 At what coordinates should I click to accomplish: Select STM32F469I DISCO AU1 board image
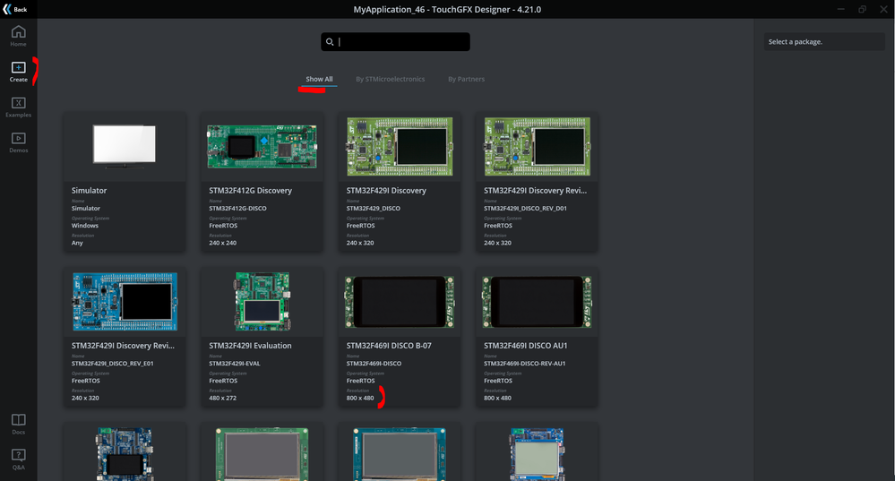pyautogui.click(x=538, y=302)
